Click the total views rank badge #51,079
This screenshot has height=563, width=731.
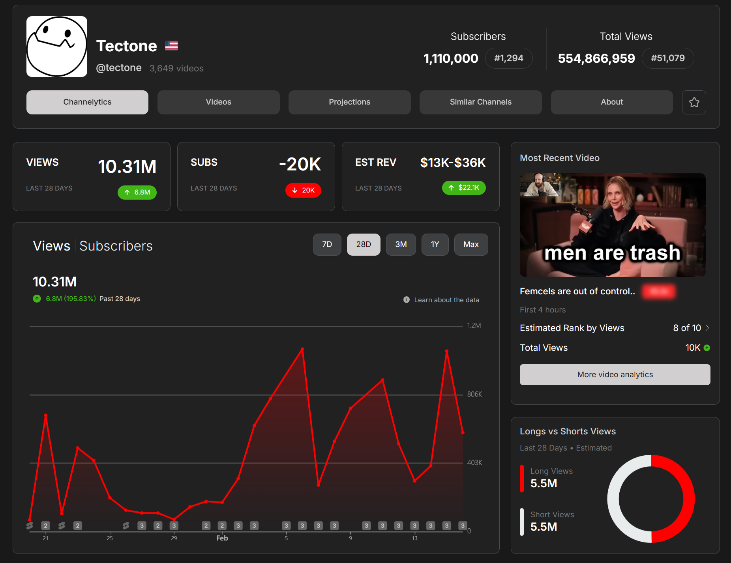[668, 58]
